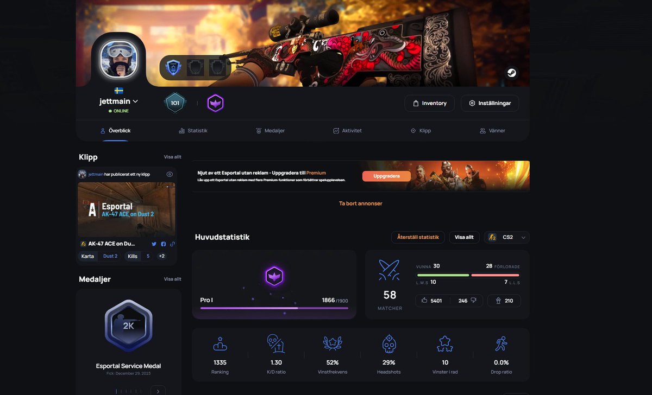The image size is (652, 395).
Task: Open Inställningar settings button
Action: click(490, 103)
